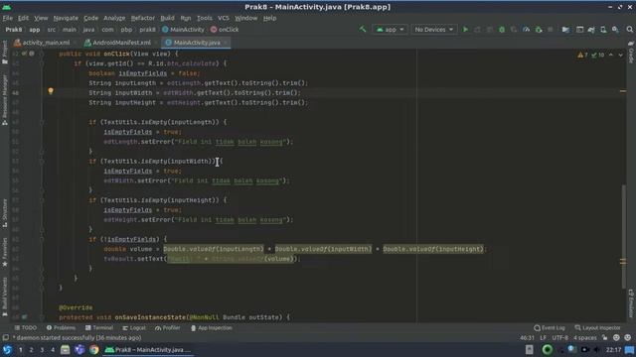636x357 pixels.
Task: Open the Event Log
Action: [550, 328]
